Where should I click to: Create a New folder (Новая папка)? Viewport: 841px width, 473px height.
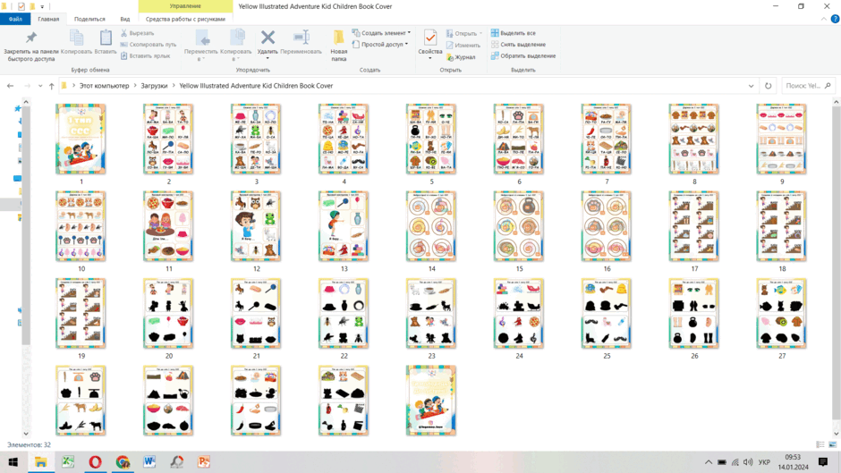pos(338,46)
